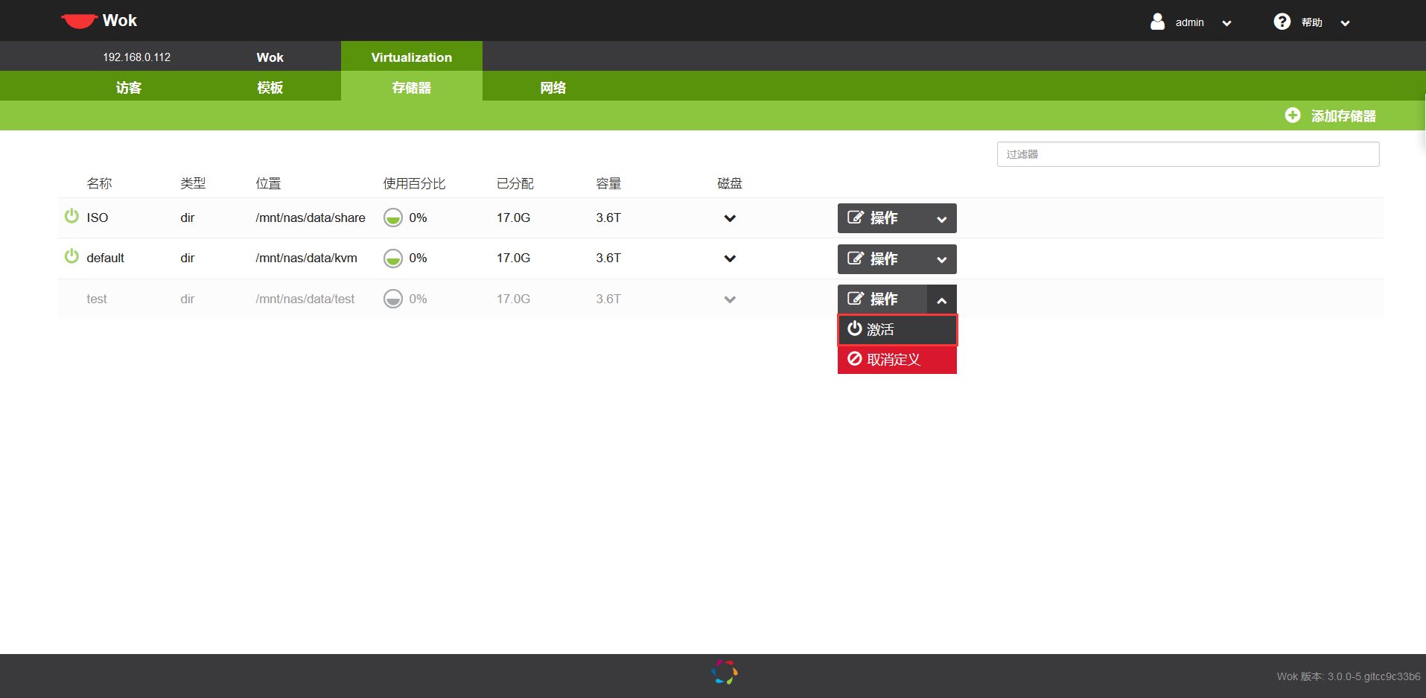This screenshot has width=1426, height=698.
Task: Click the colorful spinner logo in footer
Action: click(x=725, y=672)
